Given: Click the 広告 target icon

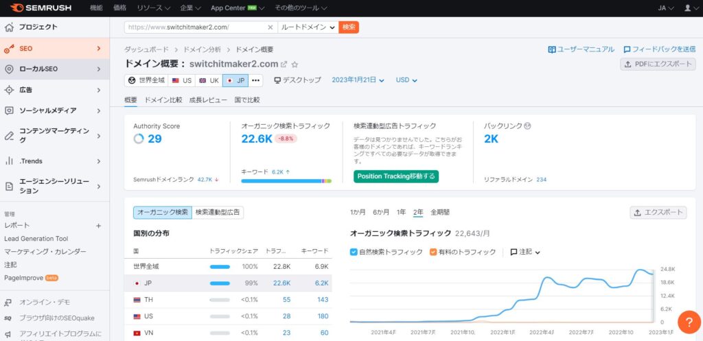Looking at the screenshot, I should (9, 90).
